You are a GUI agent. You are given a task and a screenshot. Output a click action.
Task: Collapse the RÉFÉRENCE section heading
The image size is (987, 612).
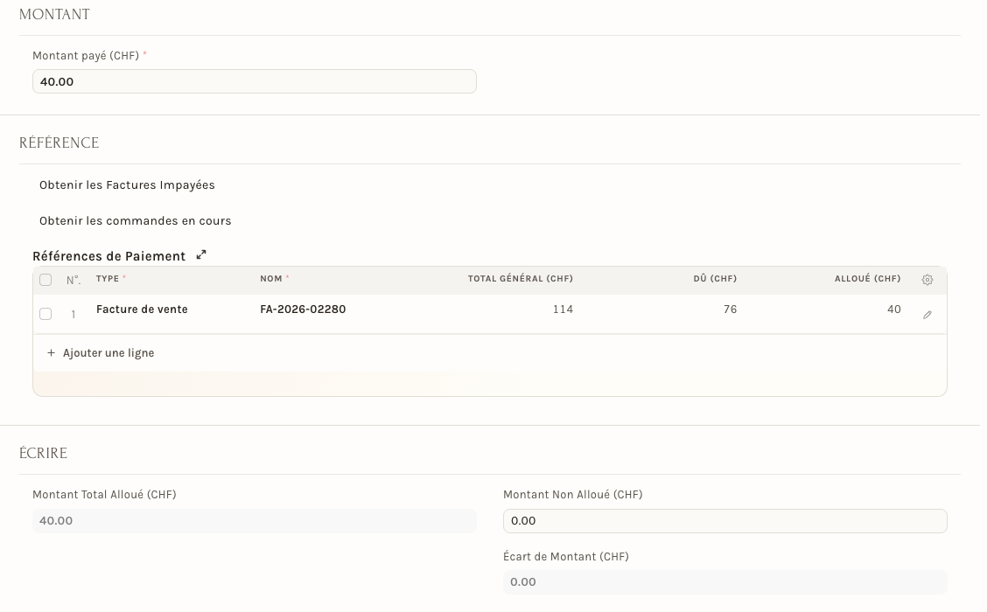coord(59,143)
